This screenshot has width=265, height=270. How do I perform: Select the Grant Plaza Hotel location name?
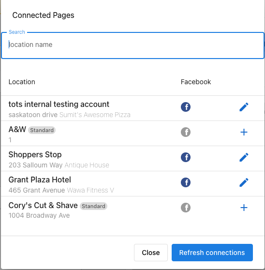(40, 180)
